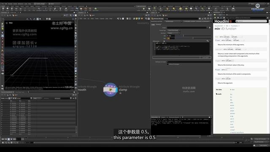Click the Play forward button
The height and width of the screenshot is (152, 270).
[11, 139]
